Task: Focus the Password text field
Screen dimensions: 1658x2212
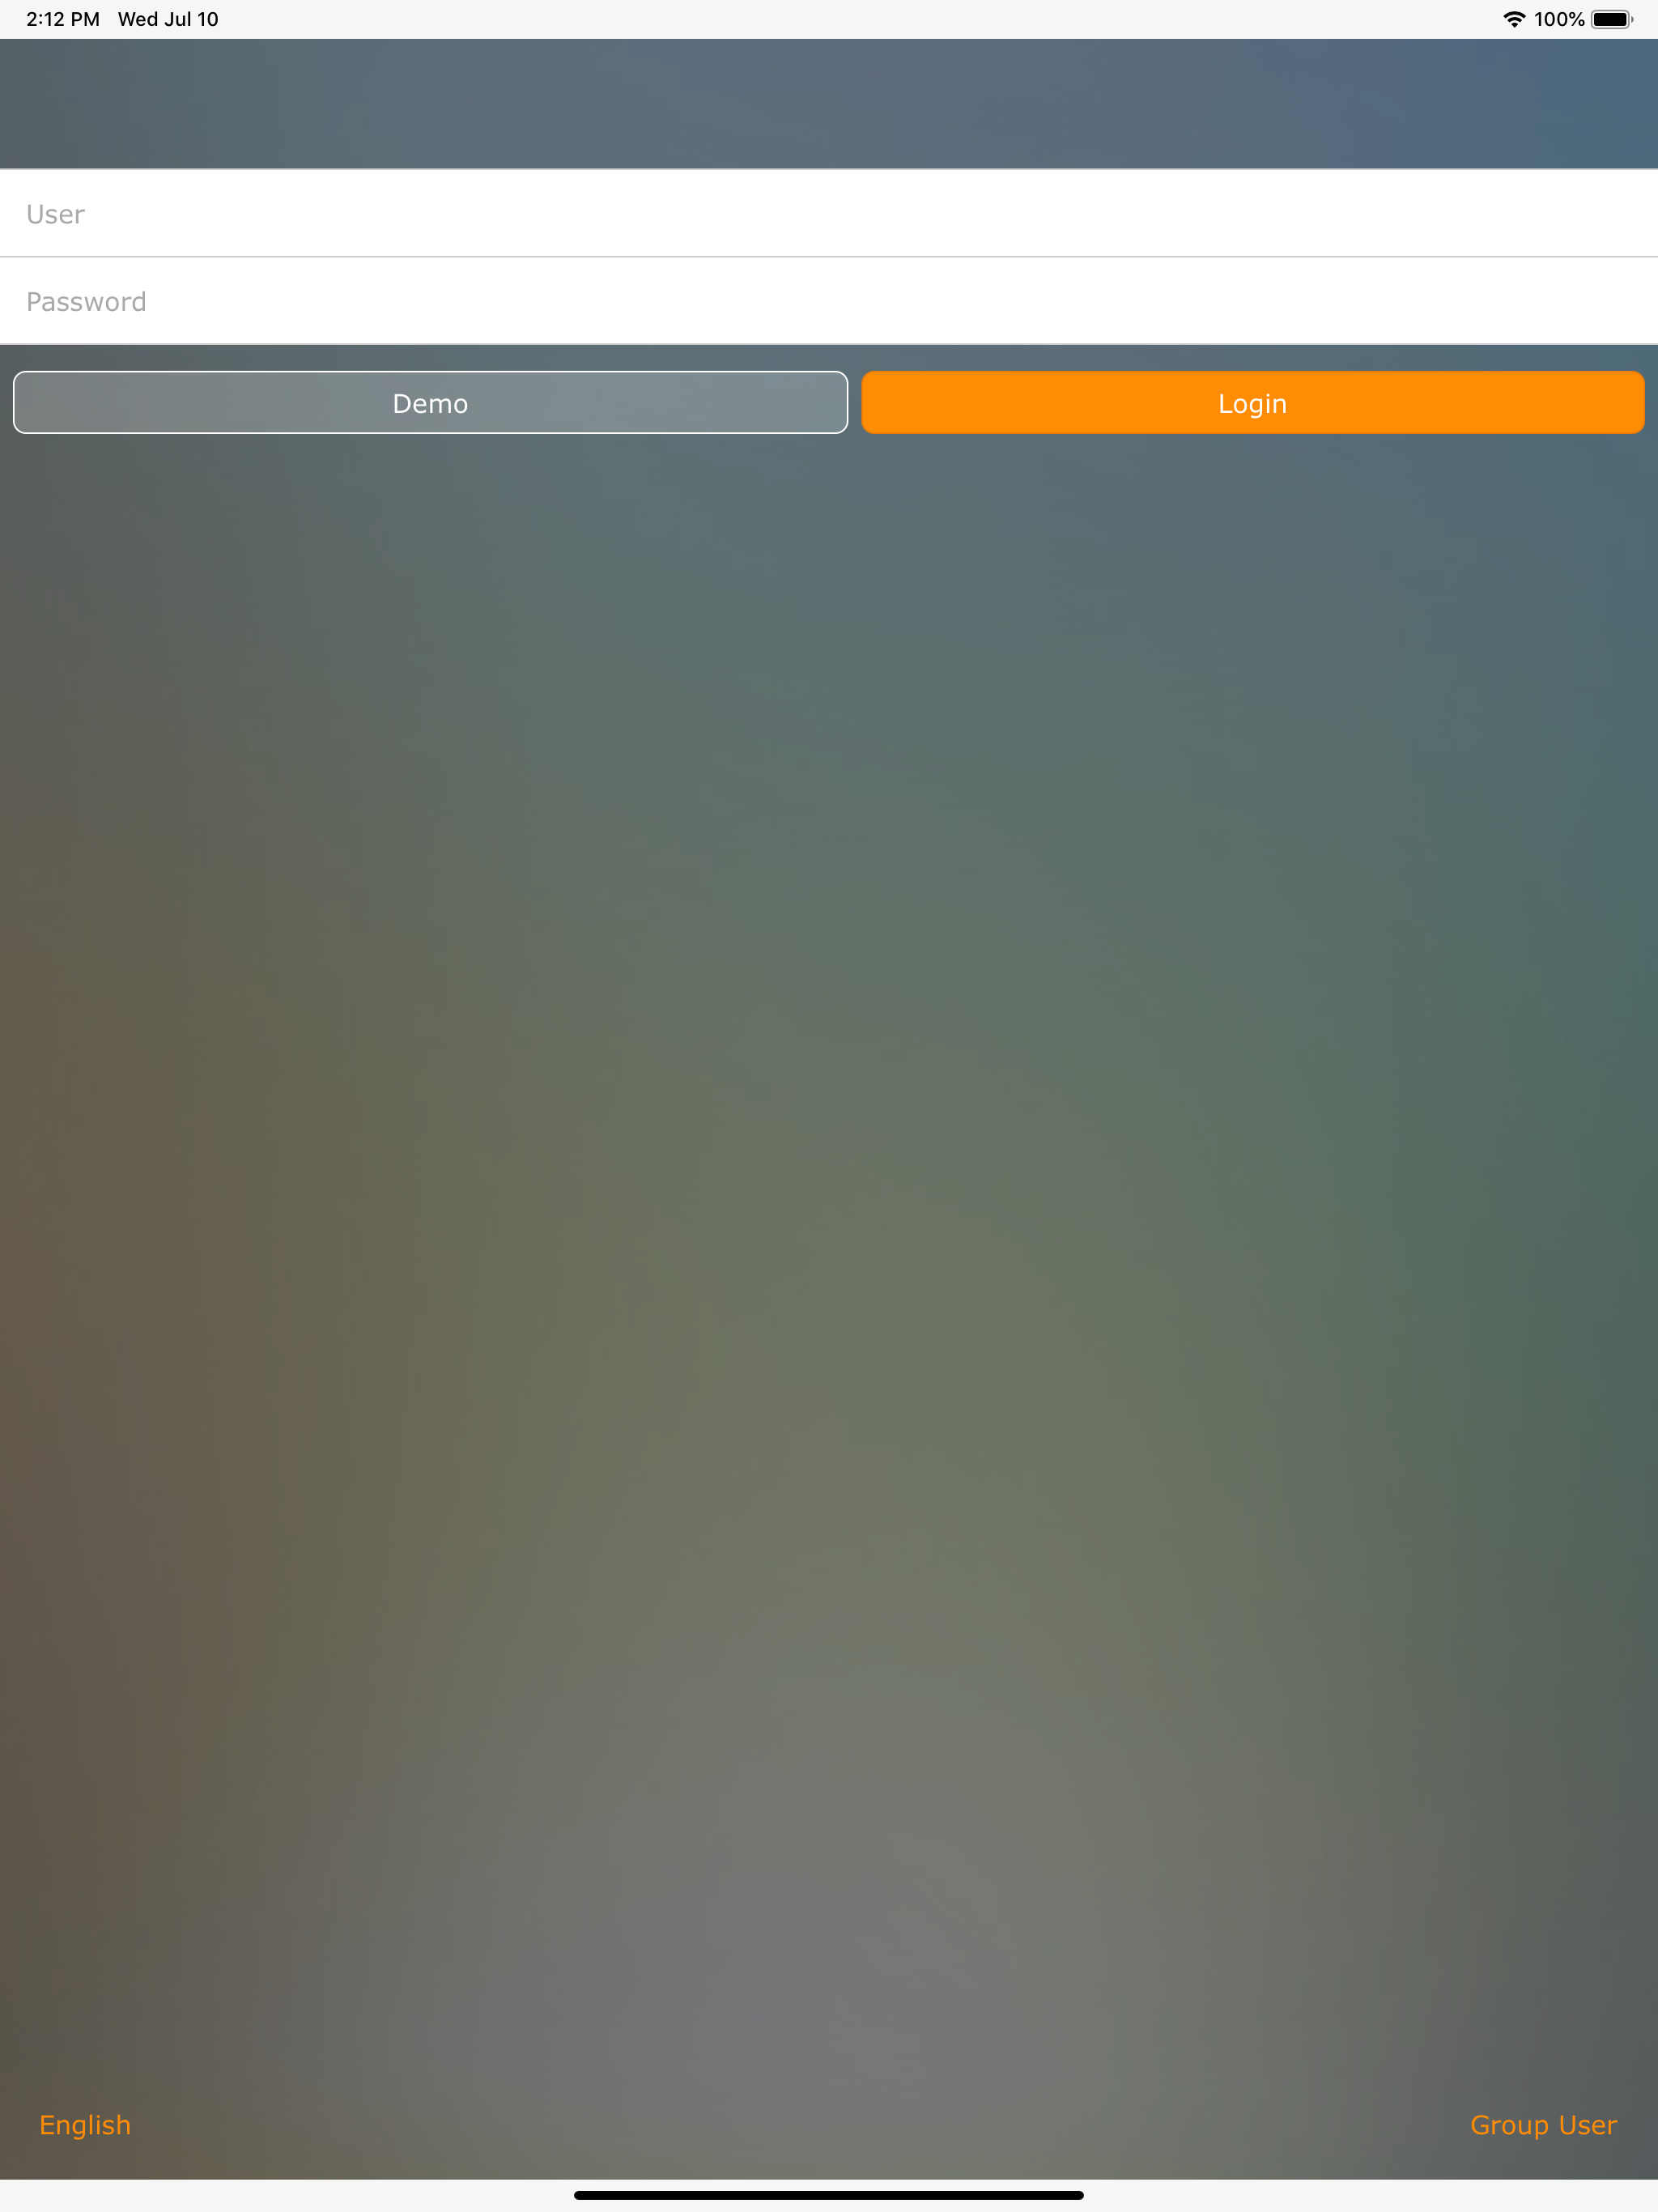Action: (829, 301)
